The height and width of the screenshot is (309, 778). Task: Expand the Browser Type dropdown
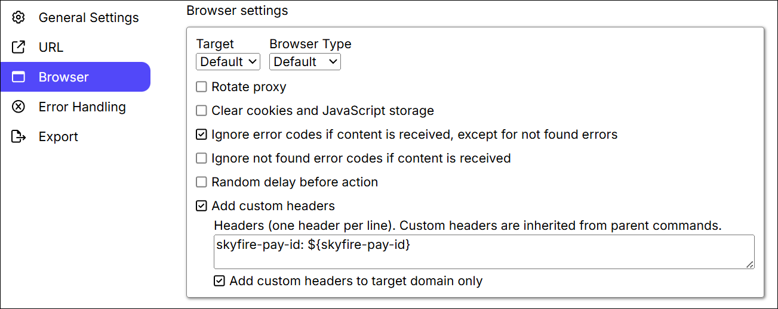(x=305, y=62)
